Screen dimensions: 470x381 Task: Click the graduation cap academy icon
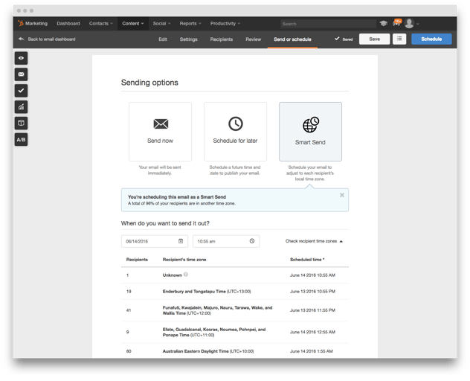[x=383, y=24]
